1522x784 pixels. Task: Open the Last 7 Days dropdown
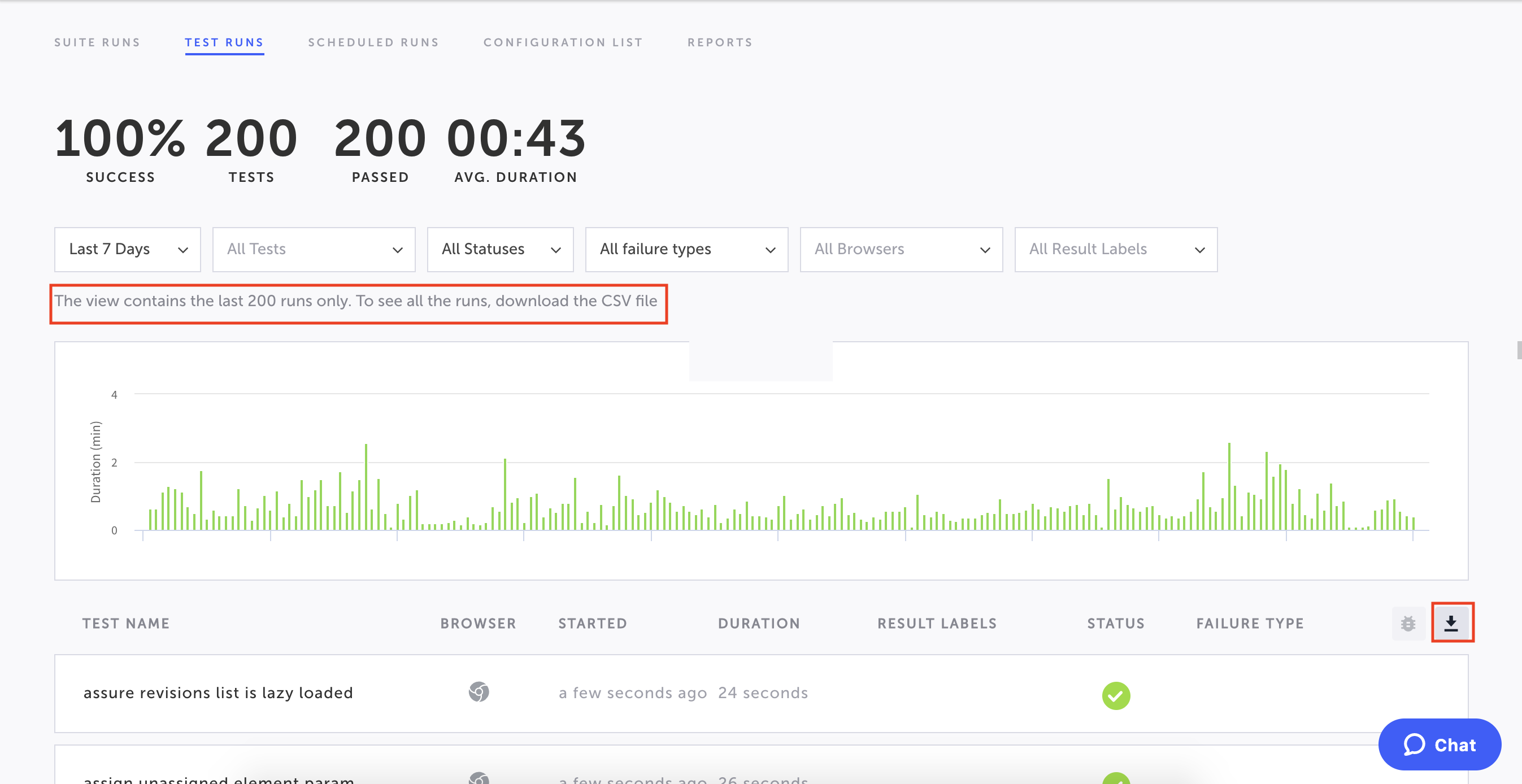point(128,249)
